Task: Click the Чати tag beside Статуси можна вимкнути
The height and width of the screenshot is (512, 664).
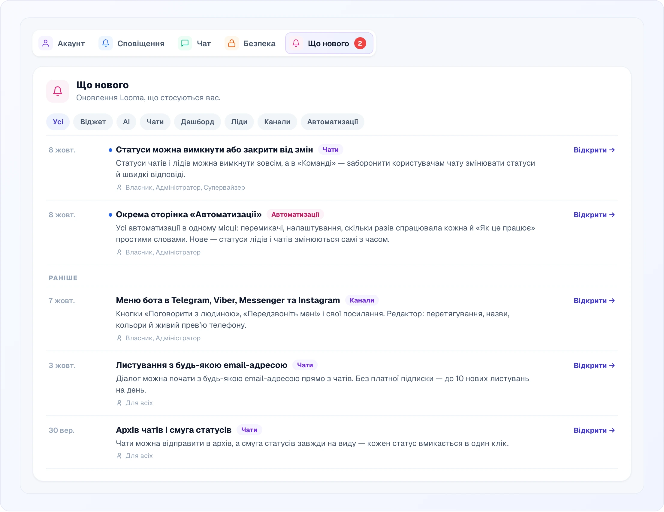Action: pos(331,149)
